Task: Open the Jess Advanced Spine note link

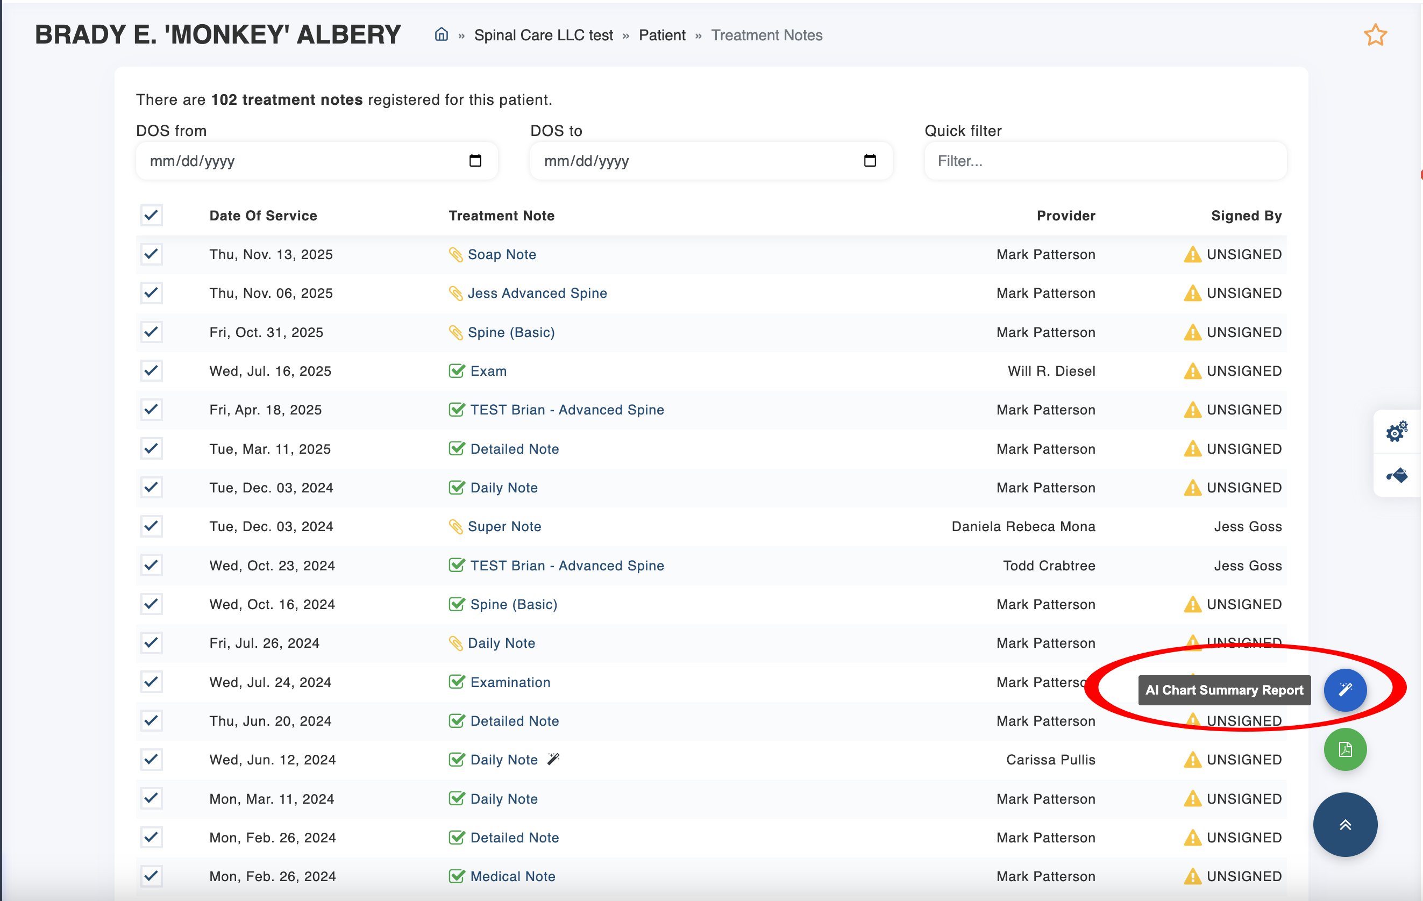Action: (537, 293)
